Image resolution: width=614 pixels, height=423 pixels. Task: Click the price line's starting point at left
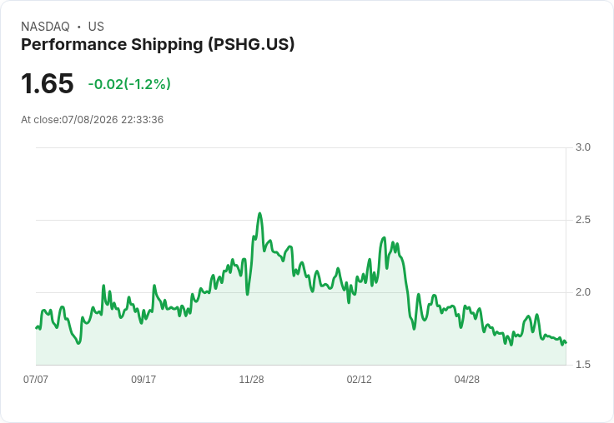click(37, 327)
